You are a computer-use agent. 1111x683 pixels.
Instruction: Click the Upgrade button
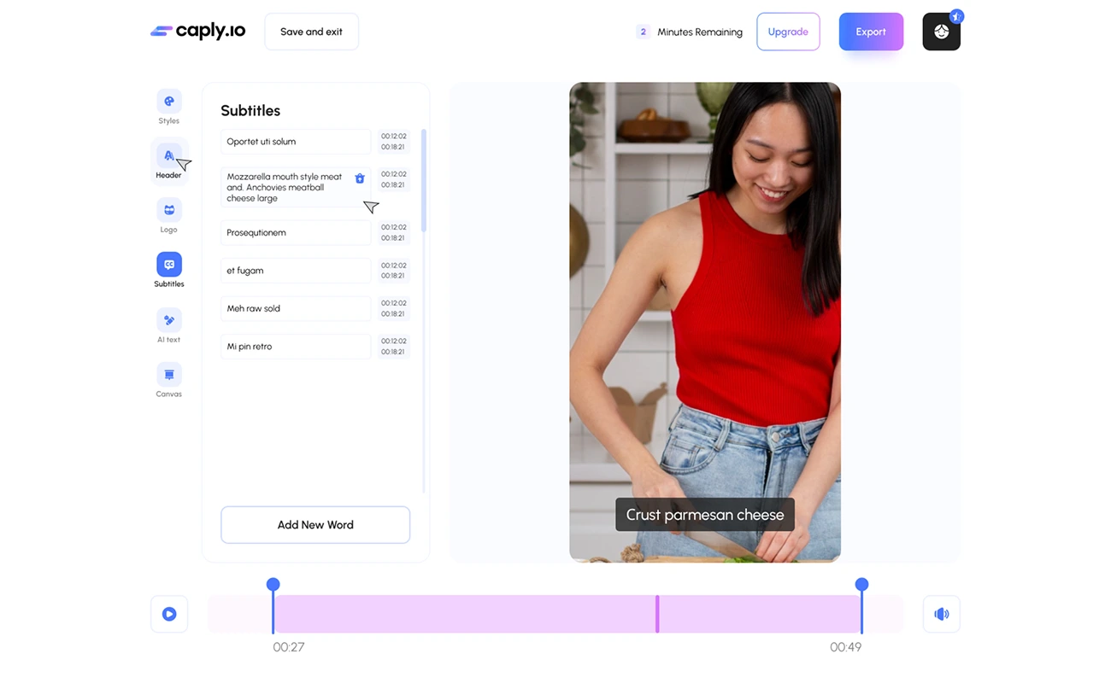[788, 32]
